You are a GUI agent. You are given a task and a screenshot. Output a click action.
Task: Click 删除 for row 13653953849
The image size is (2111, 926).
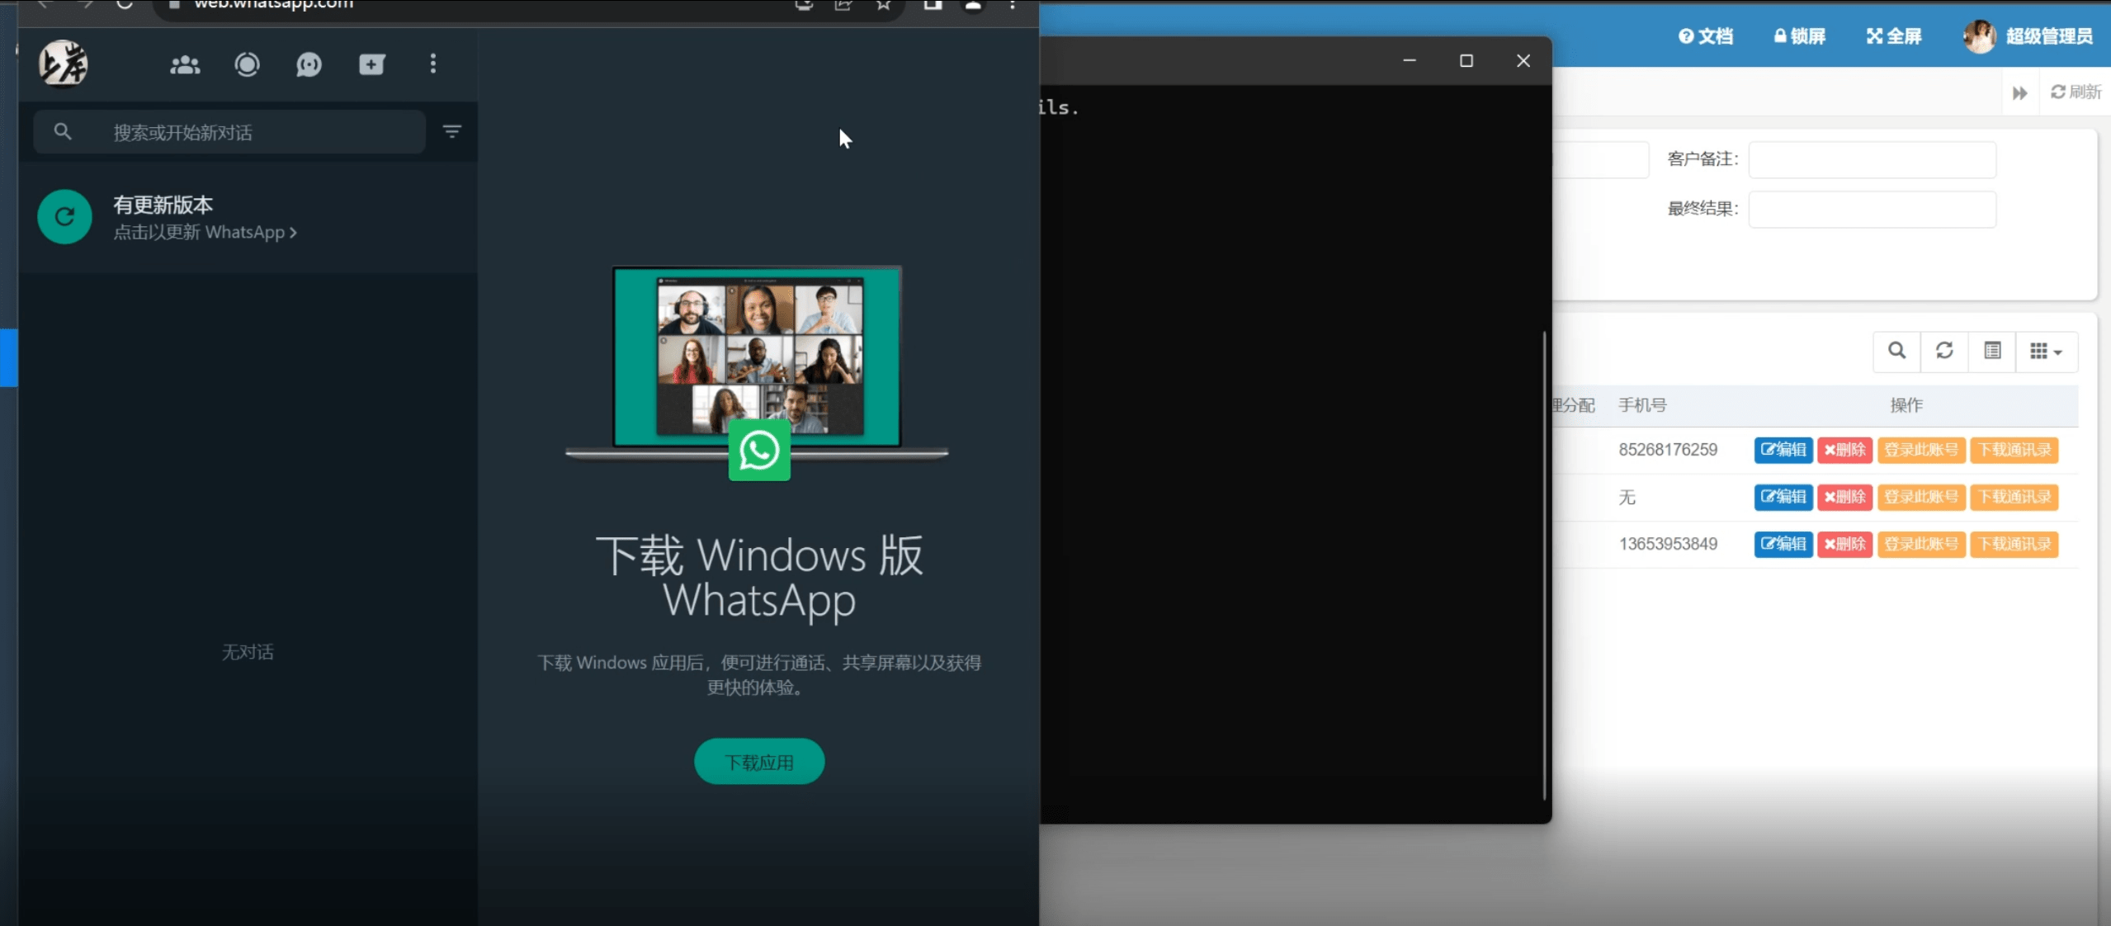click(x=1844, y=544)
